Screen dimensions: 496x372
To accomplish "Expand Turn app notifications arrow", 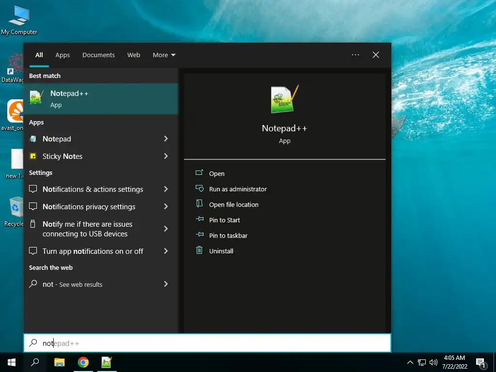I will click(x=166, y=251).
